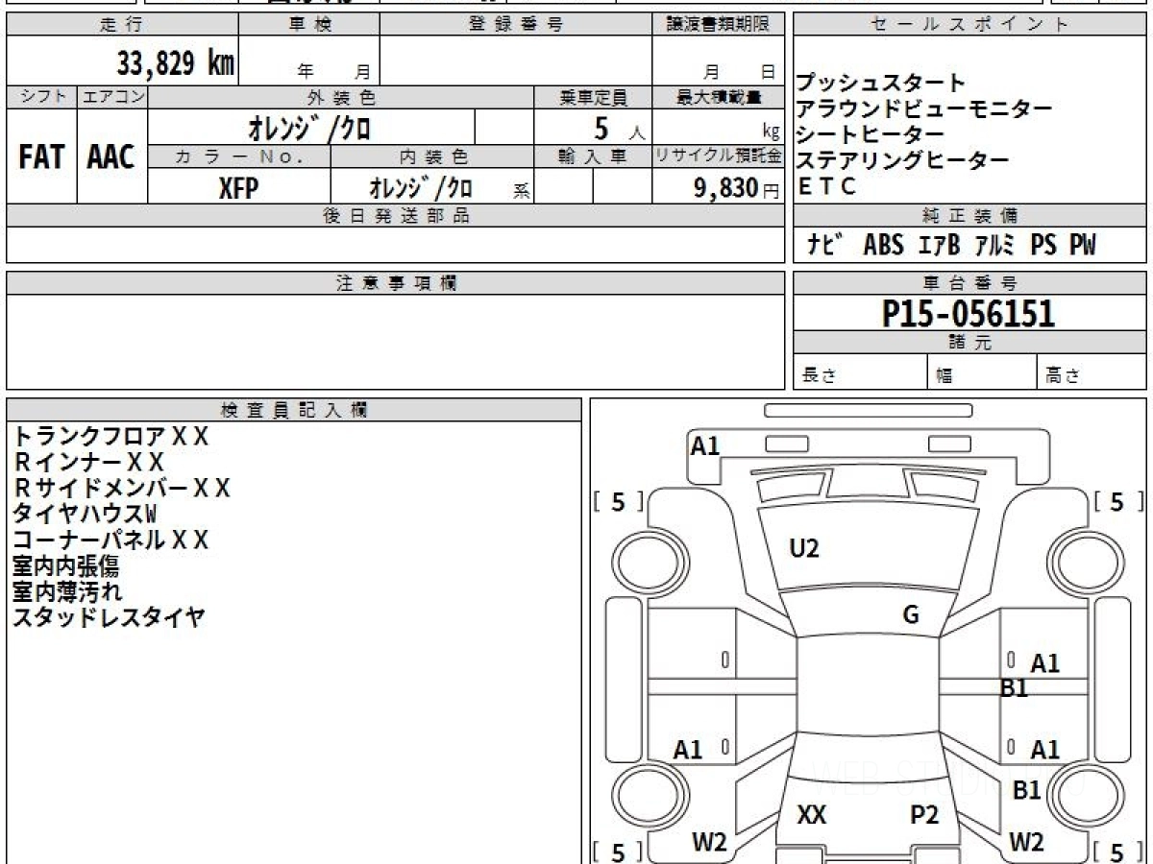Image resolution: width=1153 pixels, height=864 pixels.
Task: Click the エアコン header cell
Action: pyautogui.click(x=112, y=97)
